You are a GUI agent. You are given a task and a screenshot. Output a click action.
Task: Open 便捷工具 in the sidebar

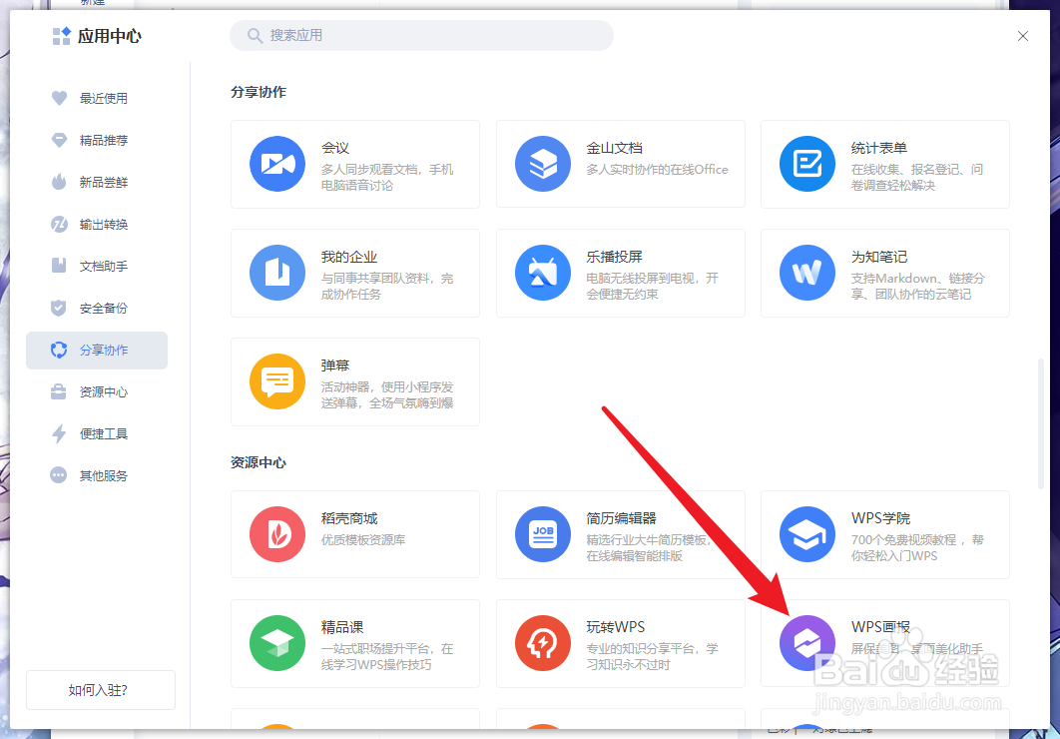(x=97, y=433)
